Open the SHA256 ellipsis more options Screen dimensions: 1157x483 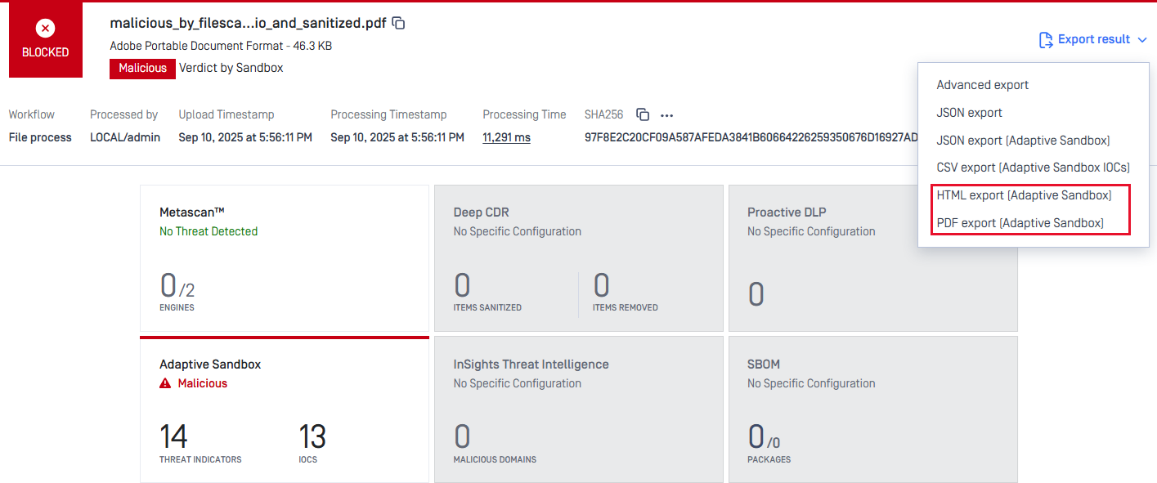tap(667, 115)
